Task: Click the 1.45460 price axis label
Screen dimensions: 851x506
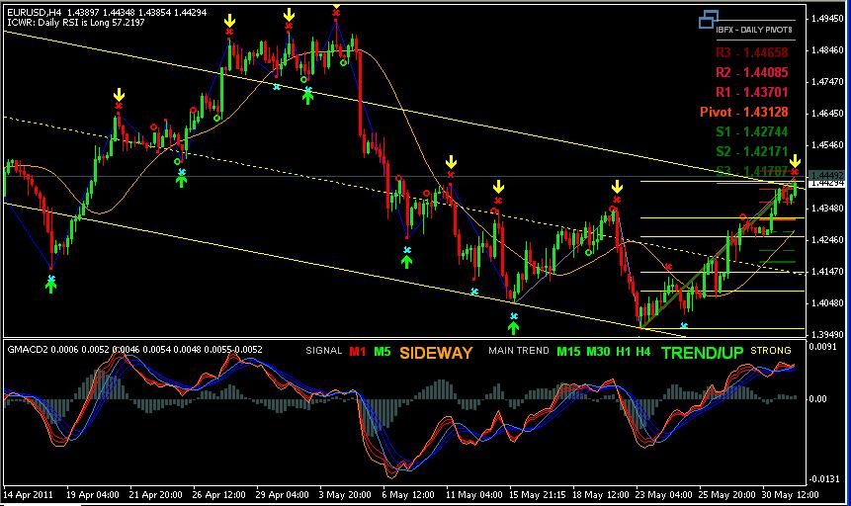Action: (827, 145)
